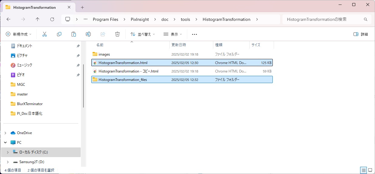Open the See more ellipsis menu
The width and height of the screenshot is (375, 174).
(194, 34)
